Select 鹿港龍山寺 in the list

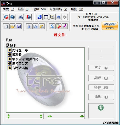(20, 50)
